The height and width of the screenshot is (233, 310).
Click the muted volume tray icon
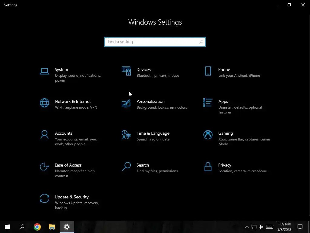pos(261,227)
